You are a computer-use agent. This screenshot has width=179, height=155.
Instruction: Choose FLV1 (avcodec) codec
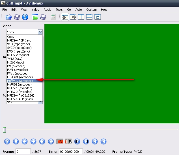coord(25,70)
